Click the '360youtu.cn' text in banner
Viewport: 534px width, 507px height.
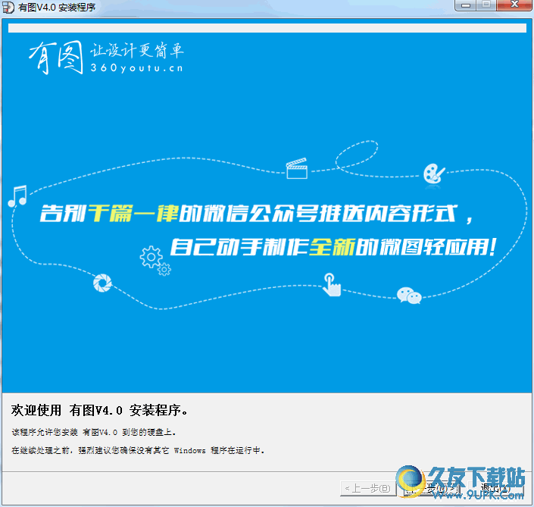tap(136, 67)
